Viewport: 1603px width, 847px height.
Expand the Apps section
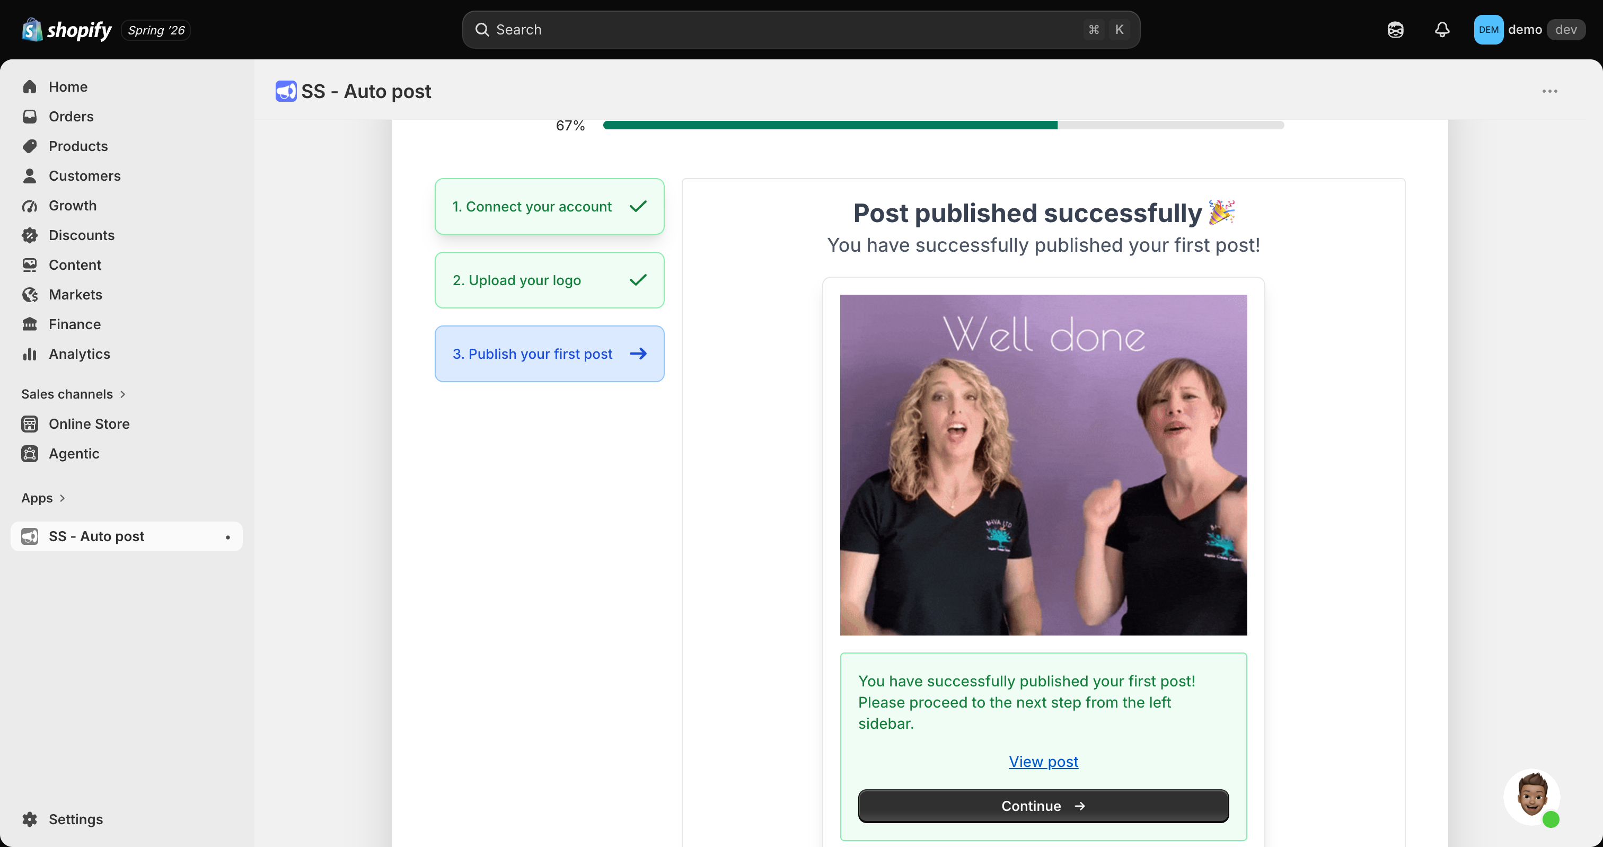(43, 498)
